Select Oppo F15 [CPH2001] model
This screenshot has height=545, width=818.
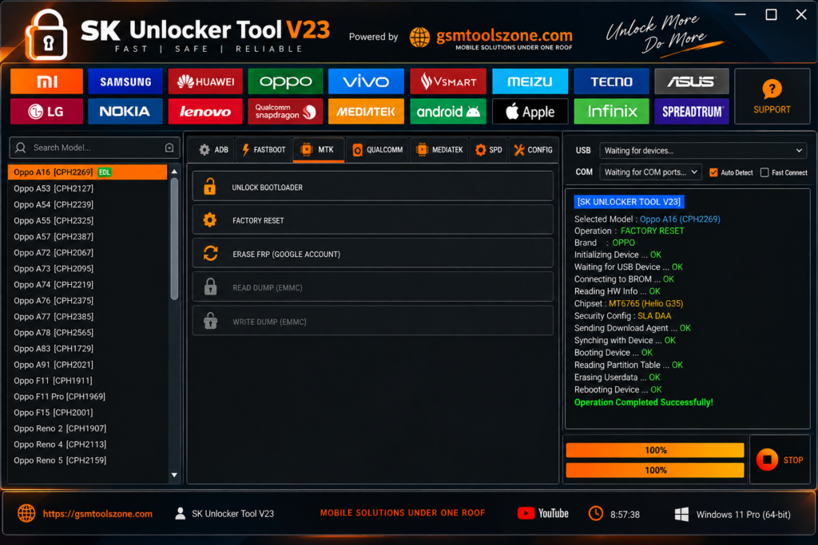[x=88, y=413]
